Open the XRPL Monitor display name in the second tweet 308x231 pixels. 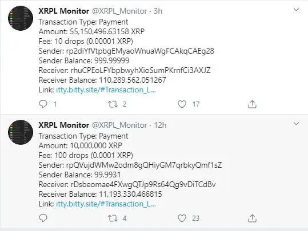point(64,125)
